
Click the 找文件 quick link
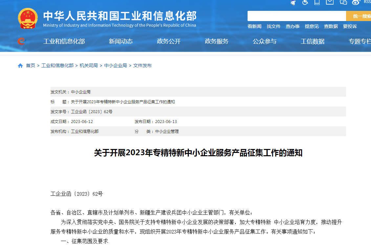(273, 26)
